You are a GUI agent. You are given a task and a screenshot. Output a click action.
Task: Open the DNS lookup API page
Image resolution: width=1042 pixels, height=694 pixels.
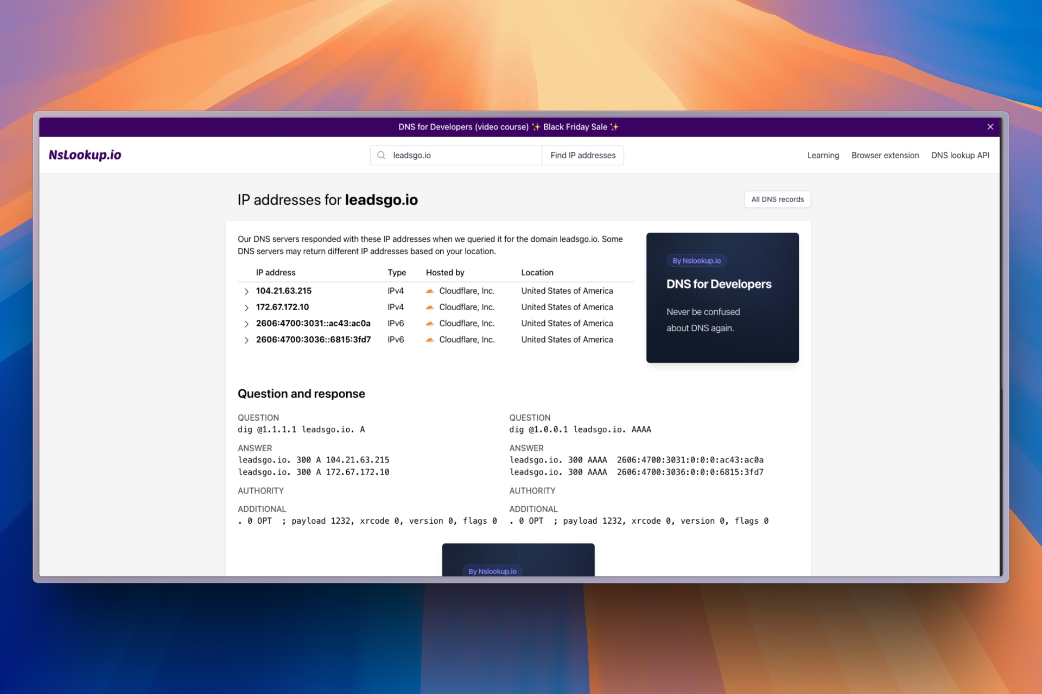960,155
